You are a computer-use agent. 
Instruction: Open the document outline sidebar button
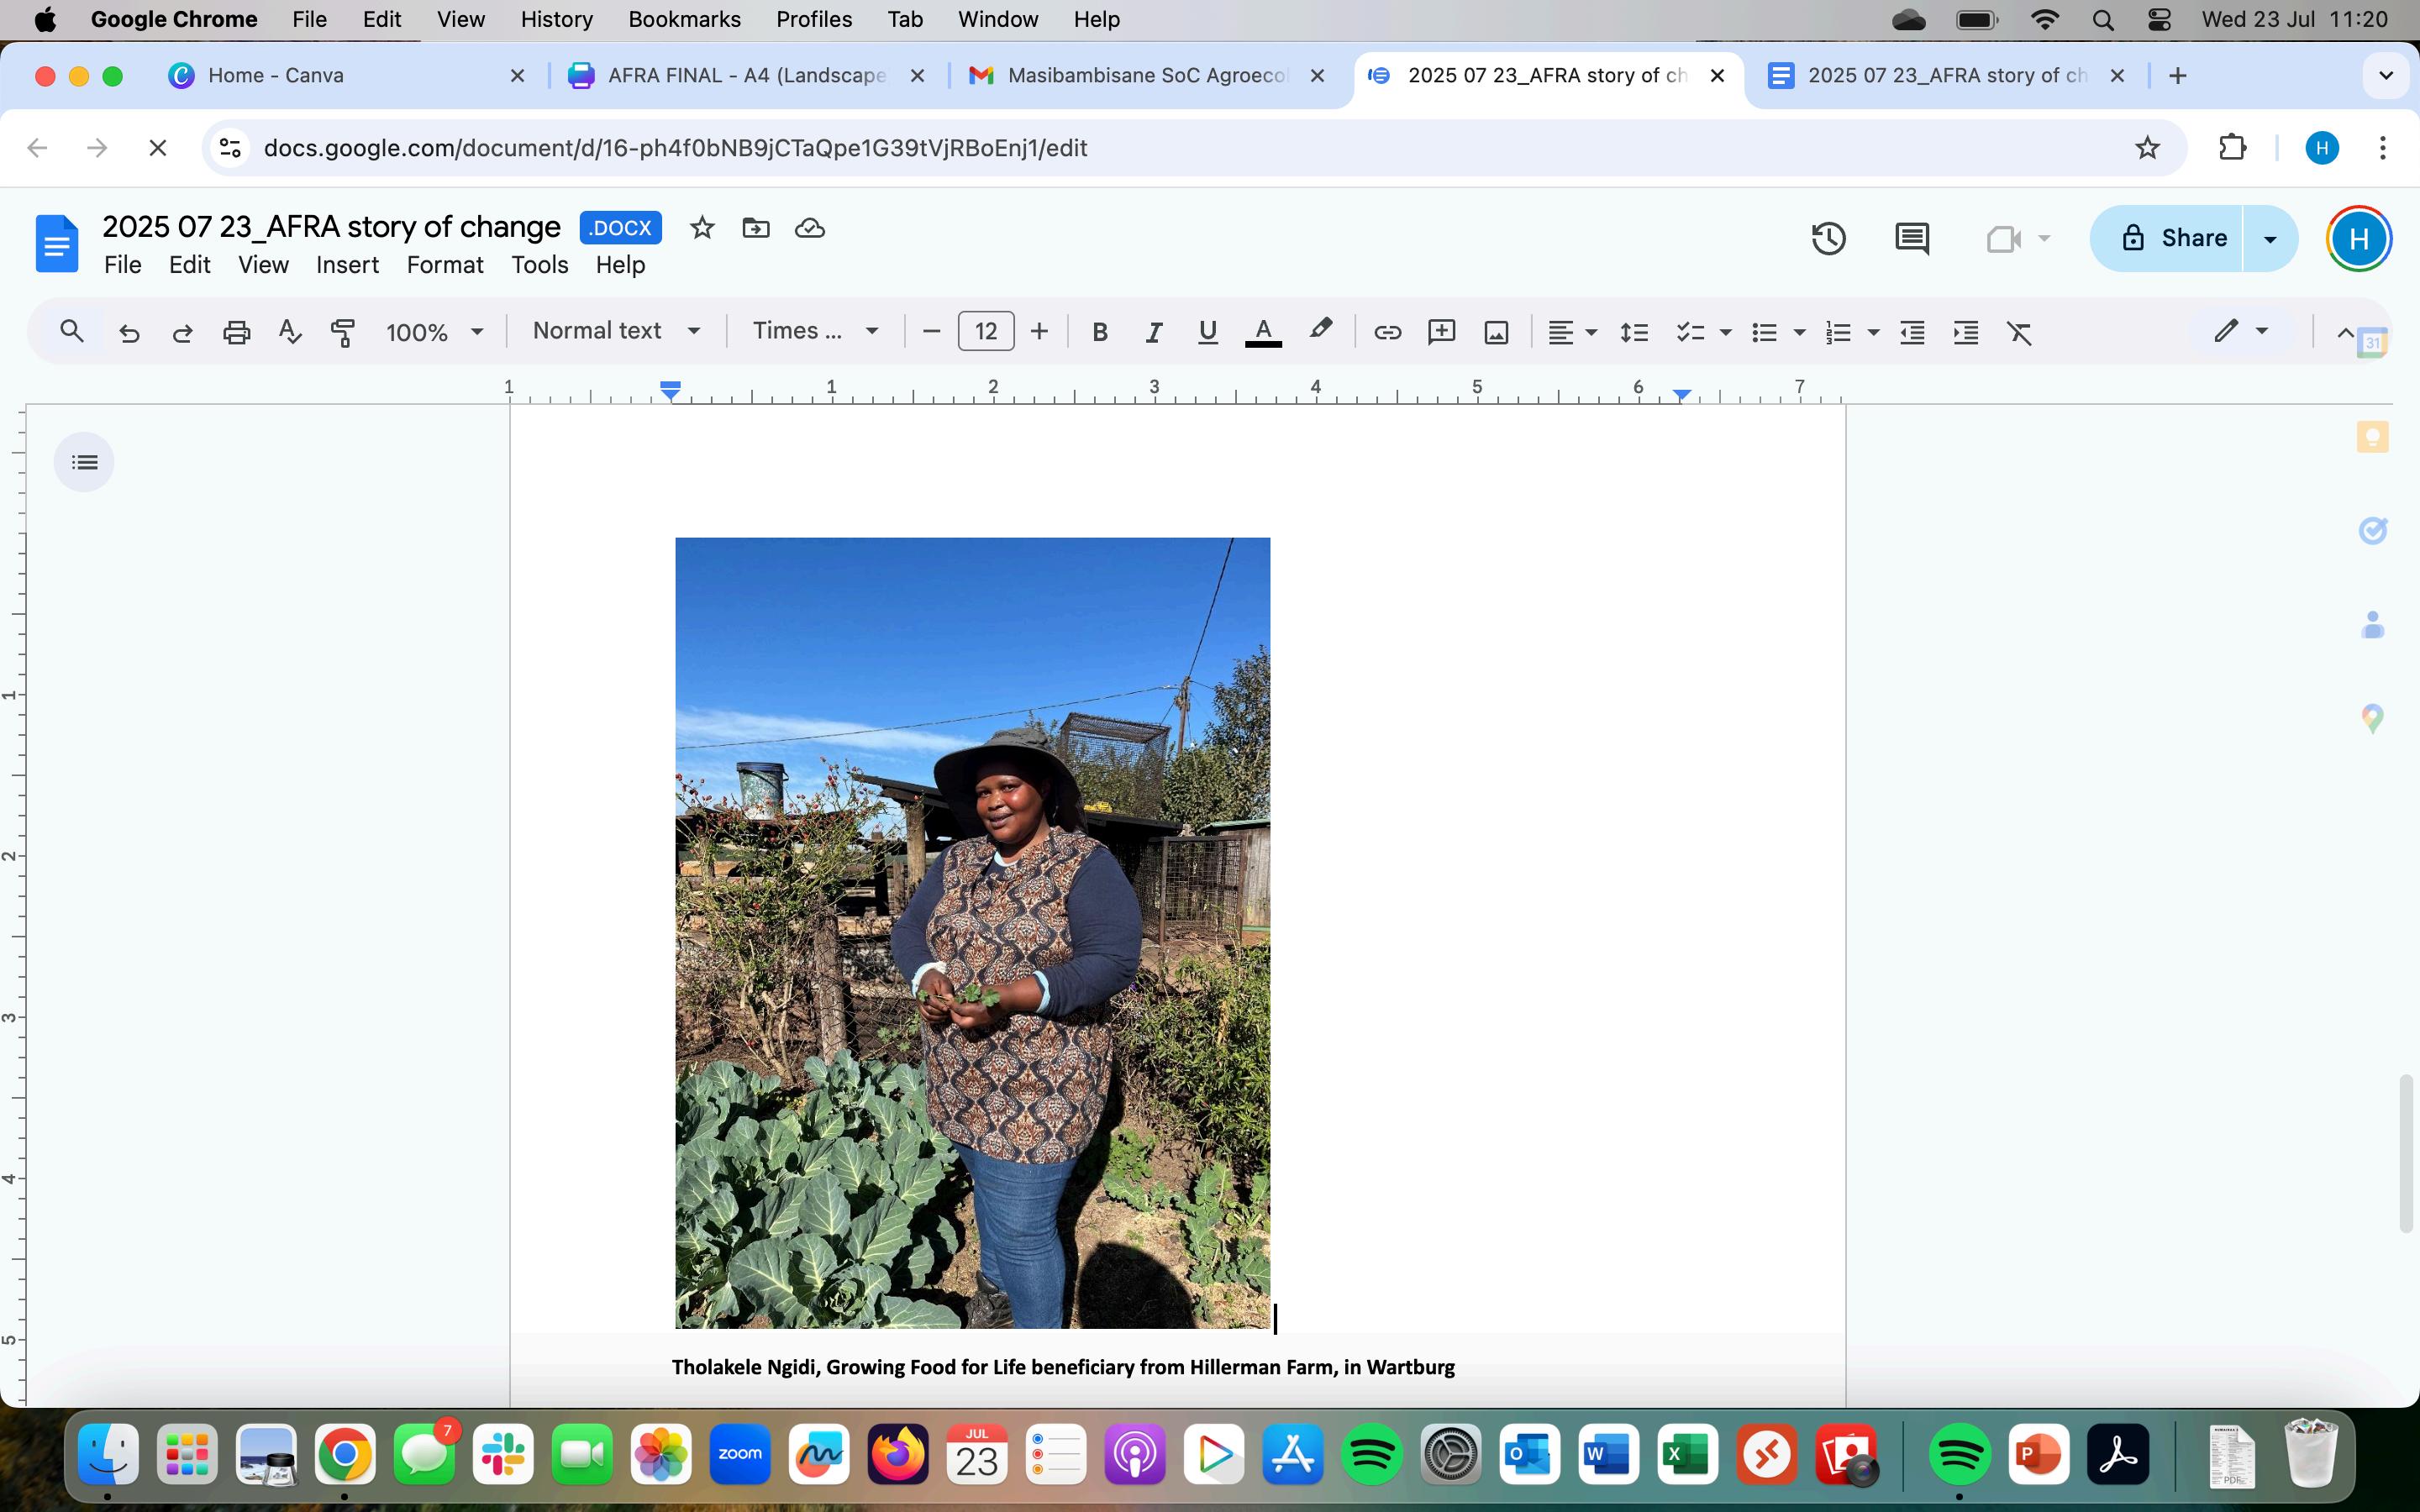84,462
